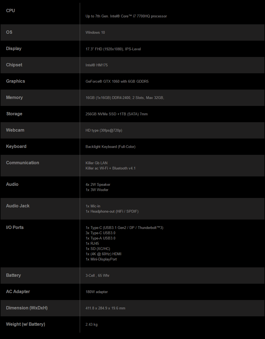Click the Webcam HD type value
265x339 pixels.
click(104, 130)
